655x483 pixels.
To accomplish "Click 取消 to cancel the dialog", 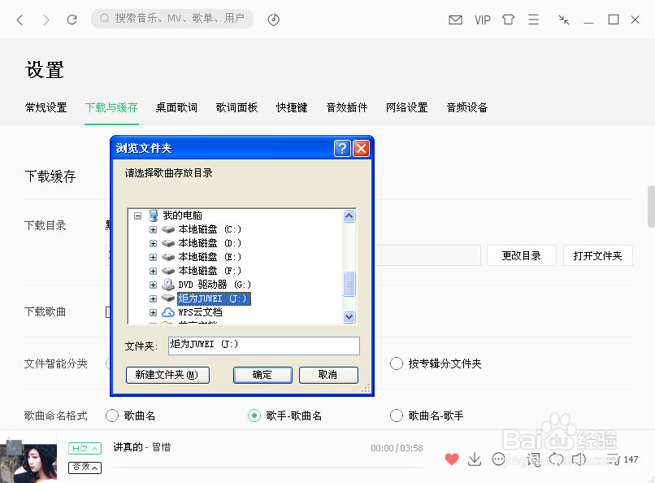I will 328,375.
